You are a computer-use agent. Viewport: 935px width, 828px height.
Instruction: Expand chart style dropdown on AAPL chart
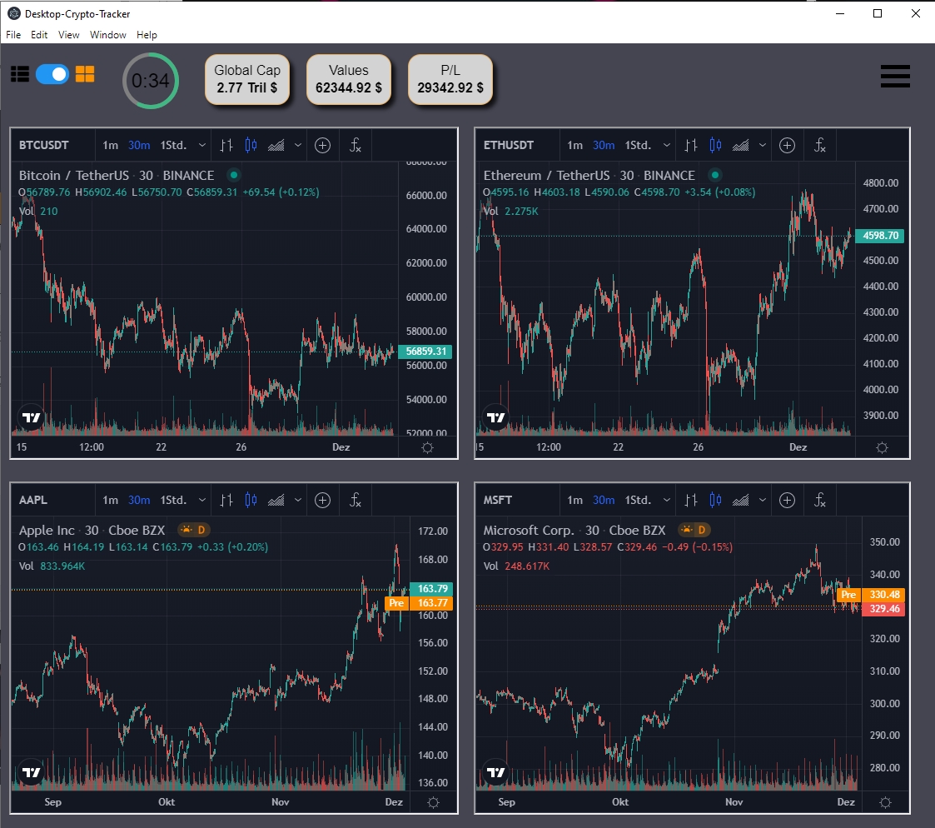(297, 500)
